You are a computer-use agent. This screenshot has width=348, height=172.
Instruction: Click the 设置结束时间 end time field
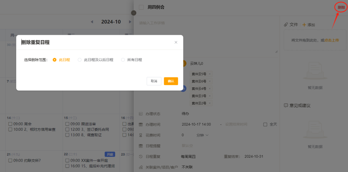[236, 124]
